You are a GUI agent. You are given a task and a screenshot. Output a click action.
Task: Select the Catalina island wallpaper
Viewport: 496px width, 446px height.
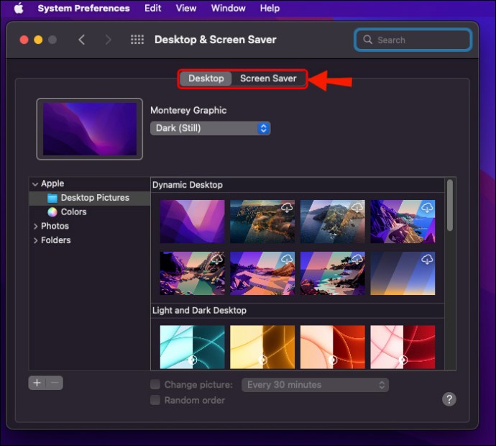[x=332, y=222]
